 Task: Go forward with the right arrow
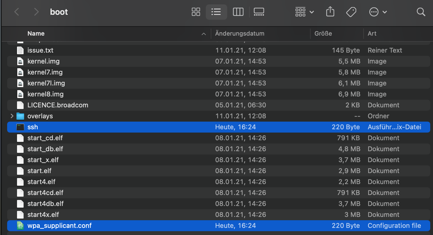[36, 12]
